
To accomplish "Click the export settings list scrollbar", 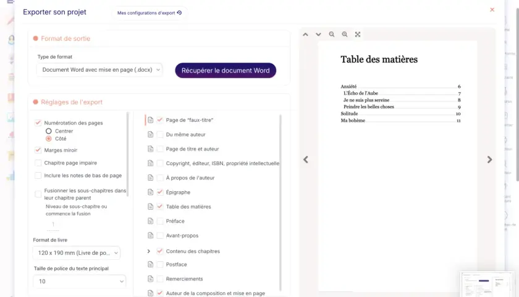I will [128, 155].
